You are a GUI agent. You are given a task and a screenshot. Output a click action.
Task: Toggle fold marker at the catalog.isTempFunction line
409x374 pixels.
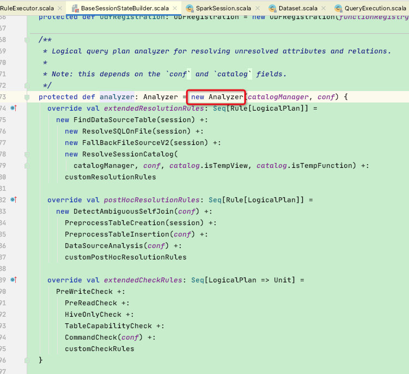(x=27, y=166)
